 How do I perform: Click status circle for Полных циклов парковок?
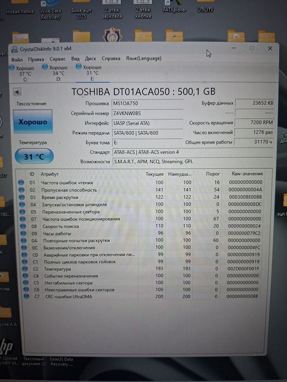pos(25,261)
